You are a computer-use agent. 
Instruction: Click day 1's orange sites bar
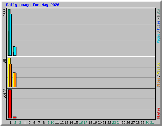[x=10, y=76]
